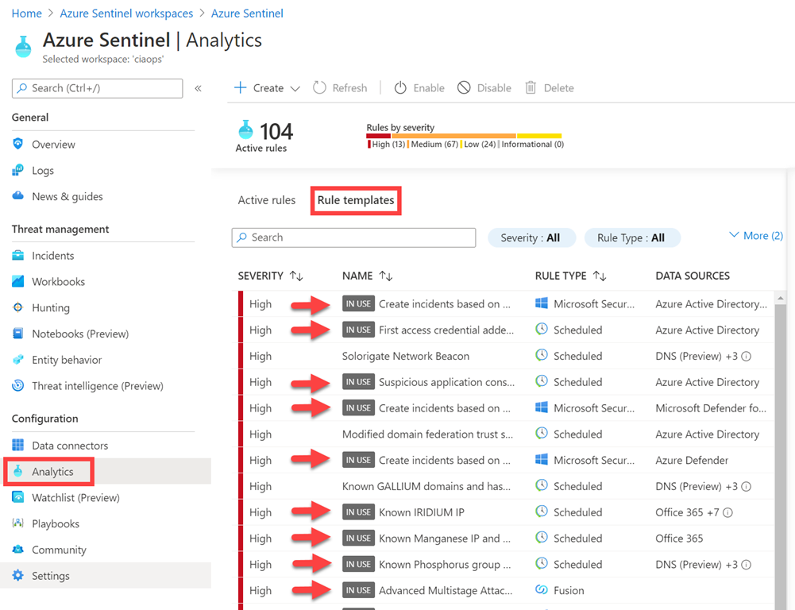Go to Azure Sentinel workspaces breadcrumb
795x610 pixels.
click(x=125, y=14)
